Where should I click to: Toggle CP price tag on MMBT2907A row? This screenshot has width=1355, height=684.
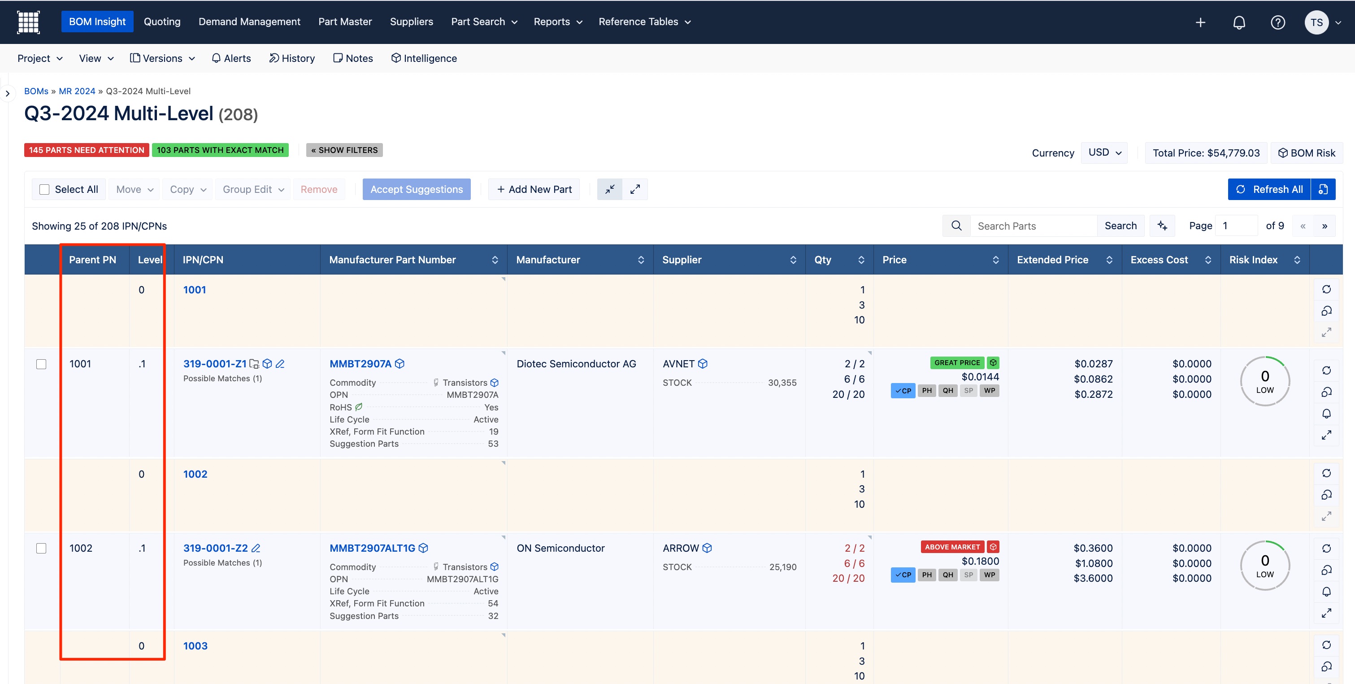tap(903, 390)
